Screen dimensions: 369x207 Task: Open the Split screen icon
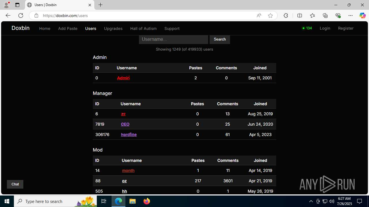click(300, 16)
